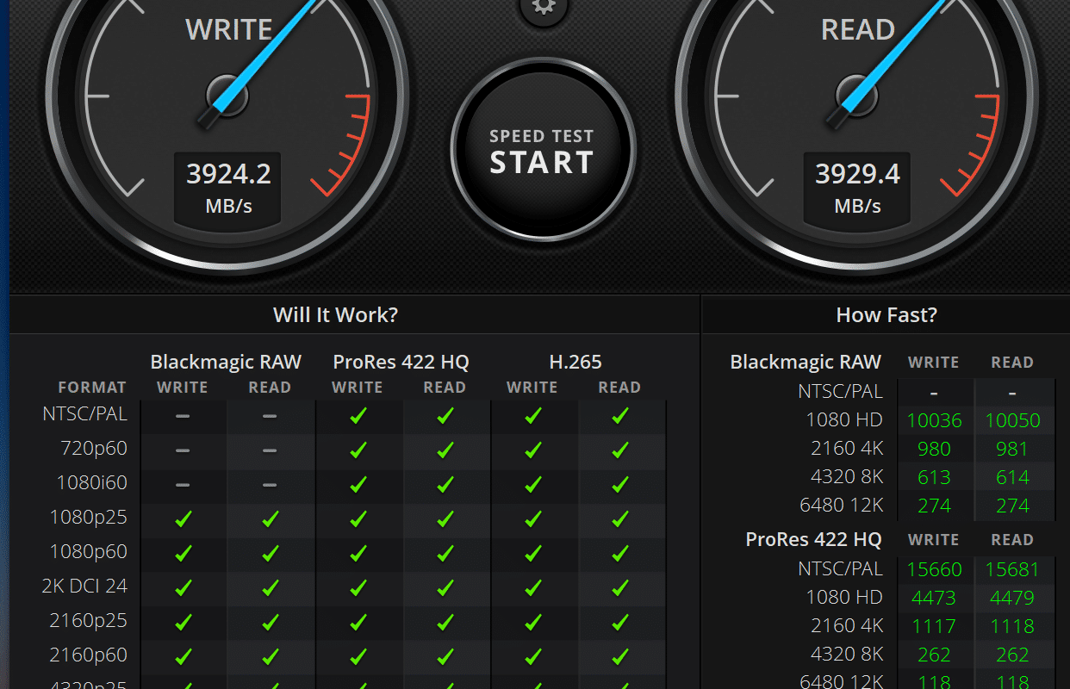This screenshot has height=689, width=1070.
Task: Click the 10050 read value for Blackmagic RAW 1080 HD
Action: 1012,421
